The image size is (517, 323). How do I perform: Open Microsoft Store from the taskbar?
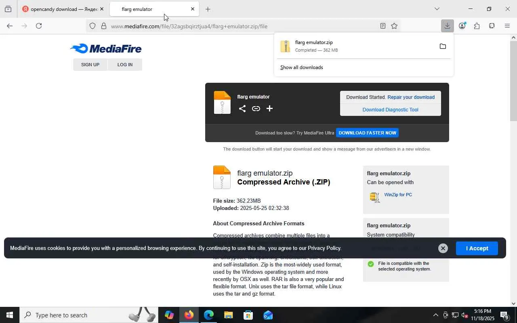[248, 315]
